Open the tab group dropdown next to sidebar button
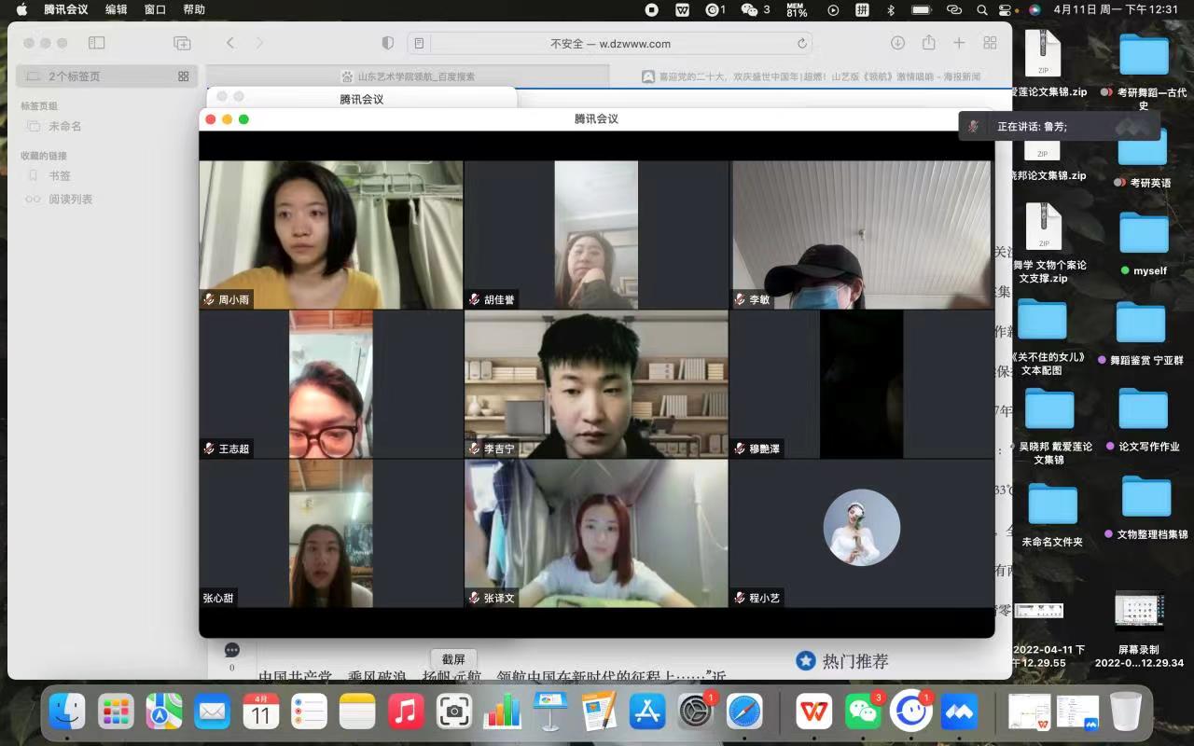1194x746 pixels. point(182,43)
